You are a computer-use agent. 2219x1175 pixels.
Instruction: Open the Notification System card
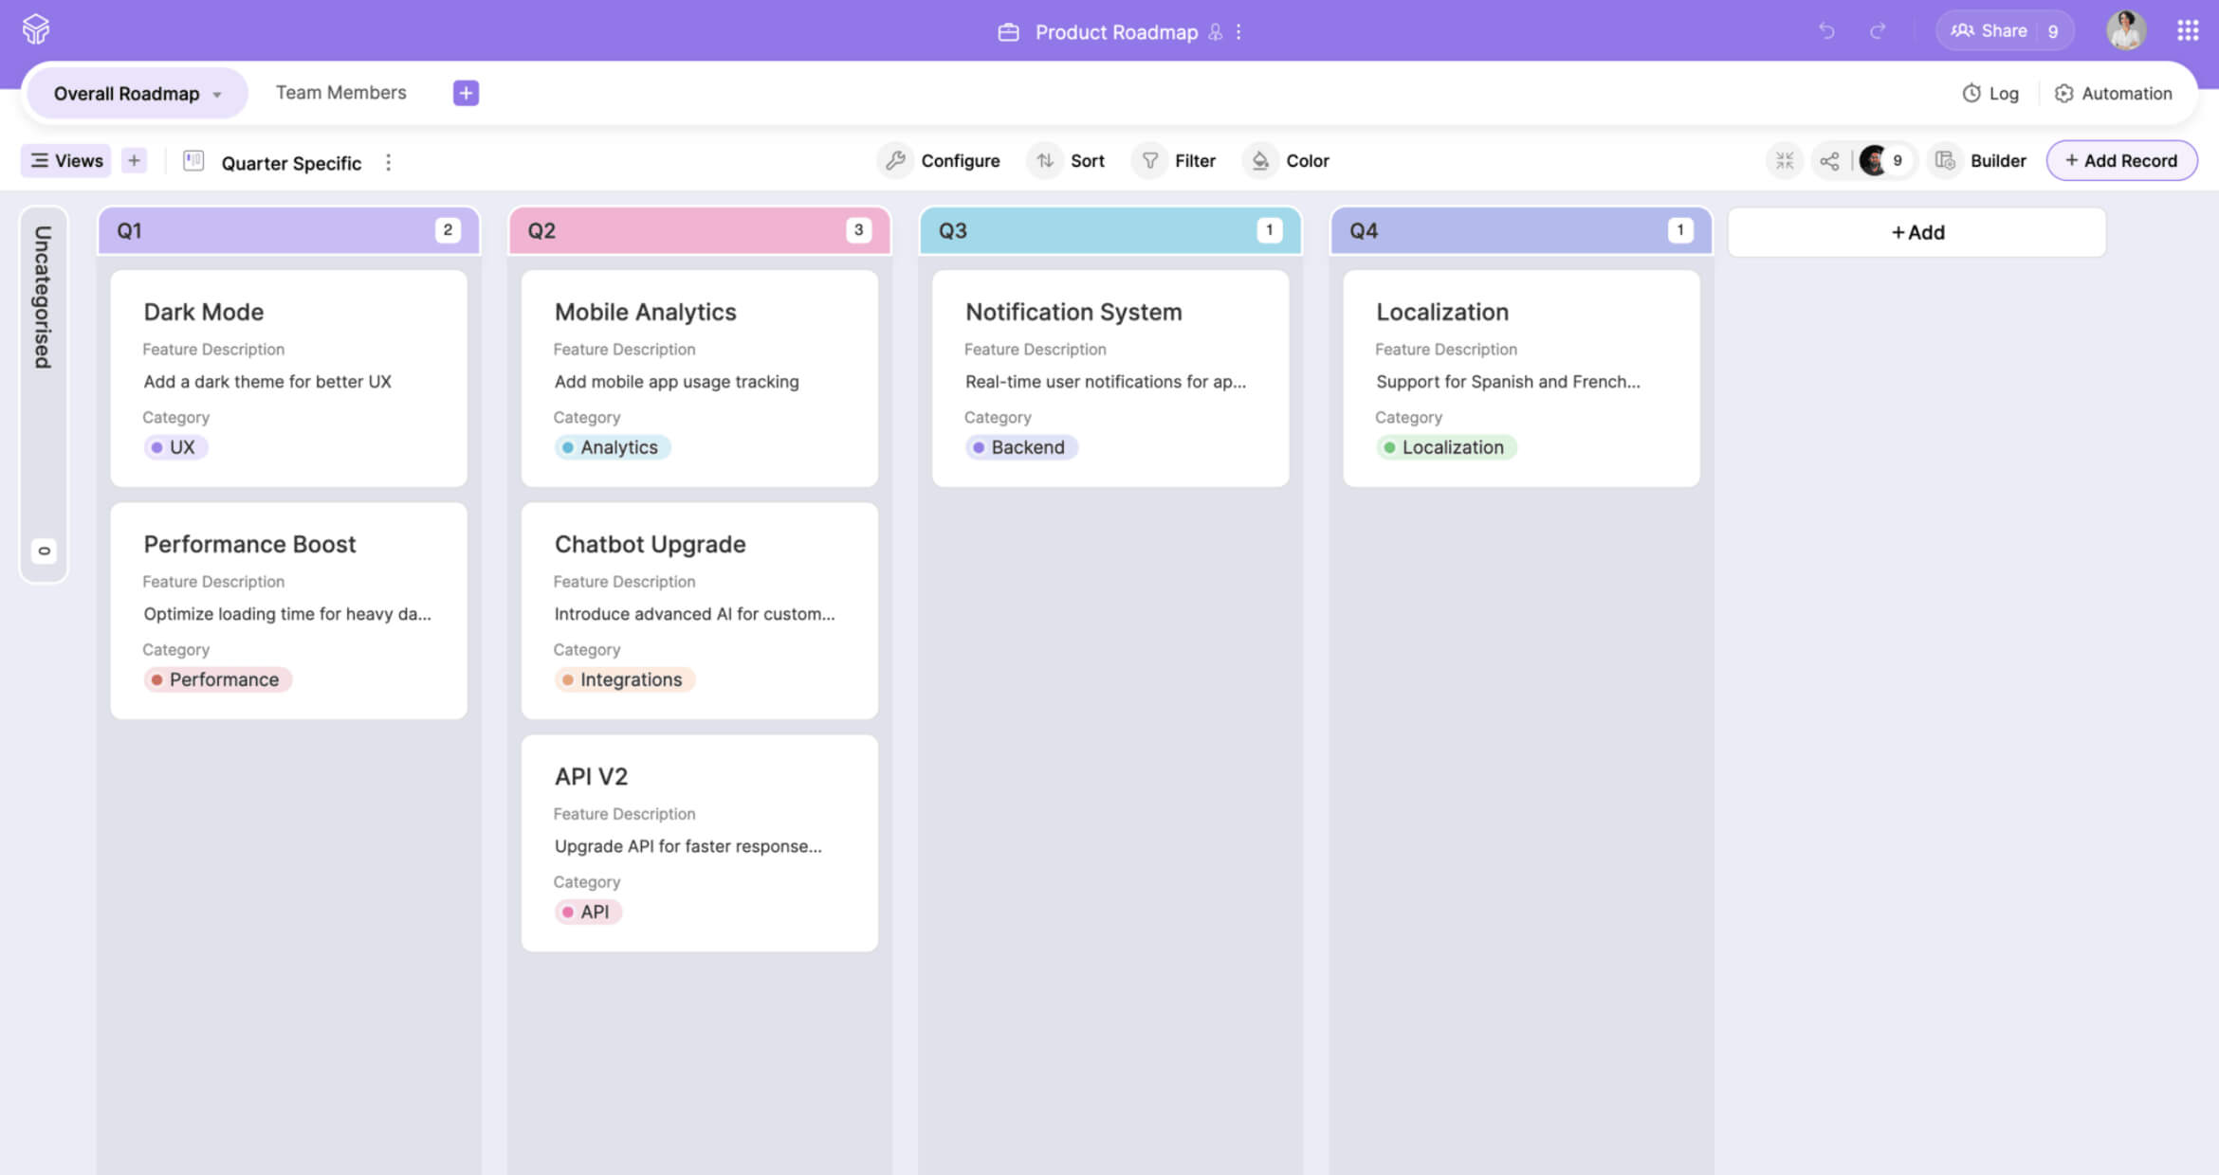[1110, 378]
